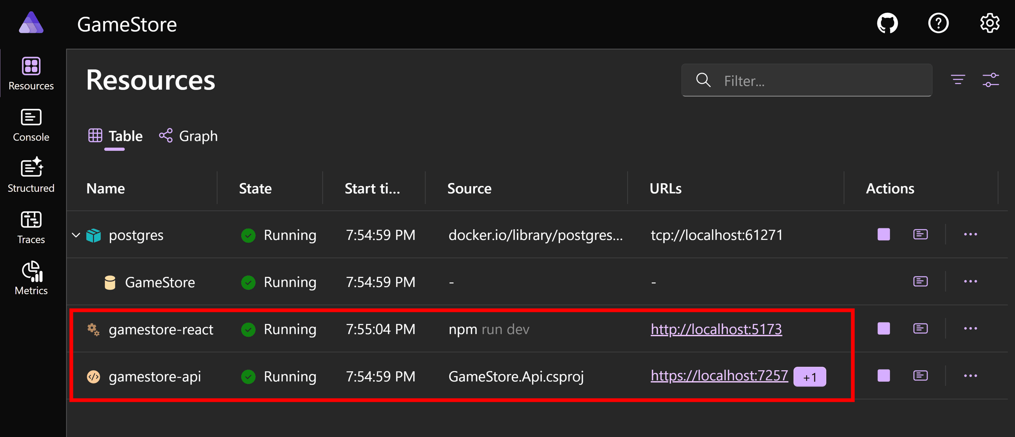The width and height of the screenshot is (1015, 437).
Task: Stop the gamestore-api resource
Action: pos(883,376)
